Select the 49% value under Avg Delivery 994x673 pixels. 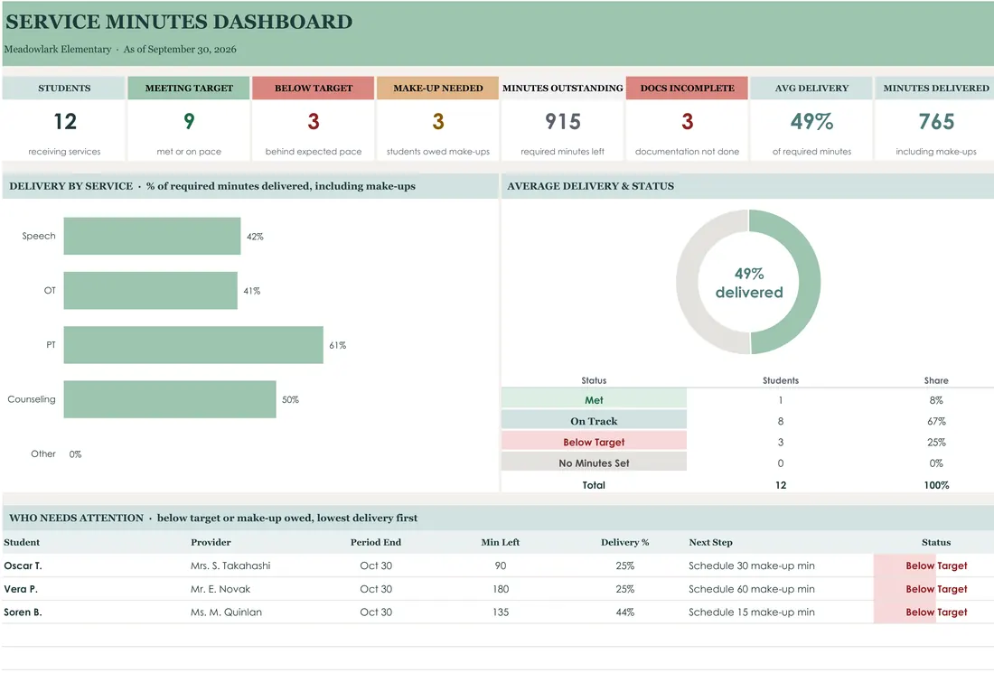pyautogui.click(x=811, y=122)
